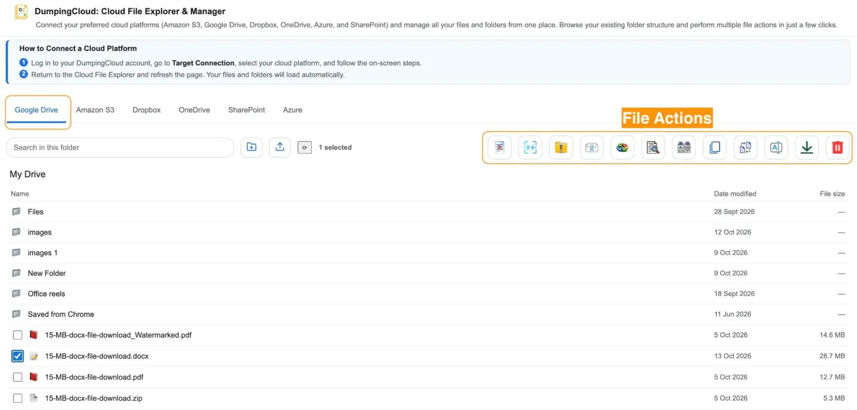Uncheck the 15-MB-docx-file-download.docx checkbox
The image size is (857, 410).
[18, 356]
